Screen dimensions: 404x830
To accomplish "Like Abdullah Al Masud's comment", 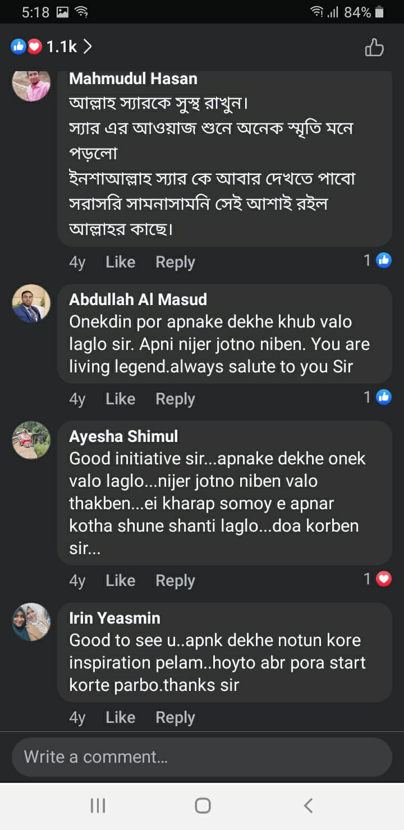I will click(120, 399).
